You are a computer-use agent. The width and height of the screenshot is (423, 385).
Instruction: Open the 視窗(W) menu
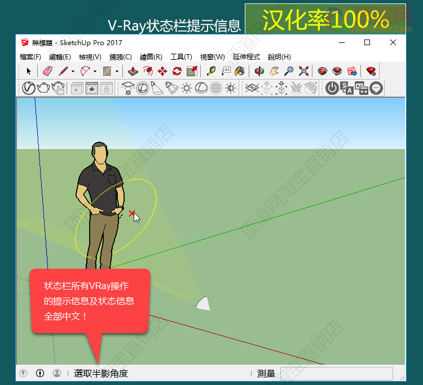pyautogui.click(x=212, y=57)
